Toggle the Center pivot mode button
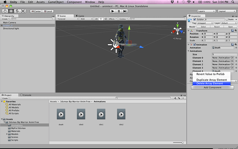This screenshot has width=238, height=149. coord(36,11)
